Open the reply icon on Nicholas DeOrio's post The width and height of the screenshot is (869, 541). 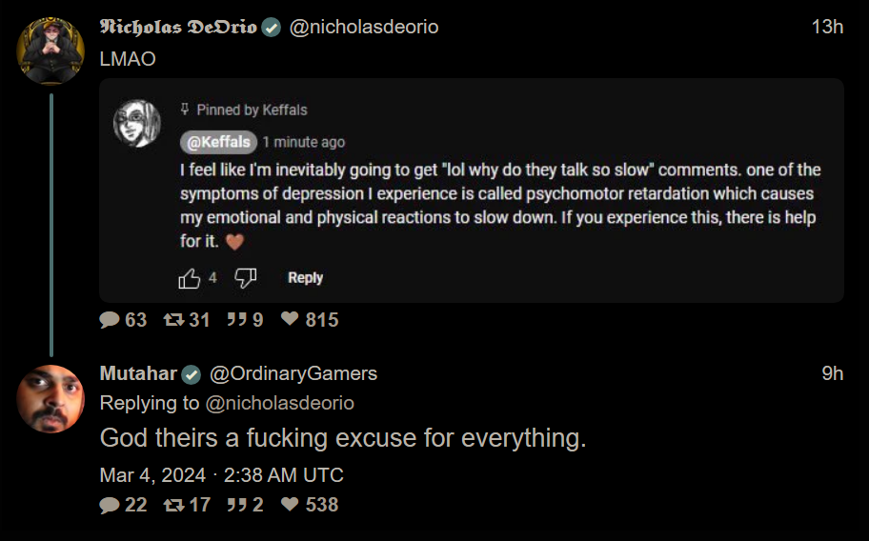coord(110,319)
